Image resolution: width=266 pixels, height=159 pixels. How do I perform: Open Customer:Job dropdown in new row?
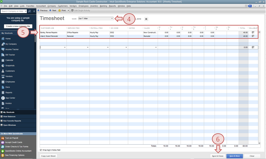click(65, 47)
